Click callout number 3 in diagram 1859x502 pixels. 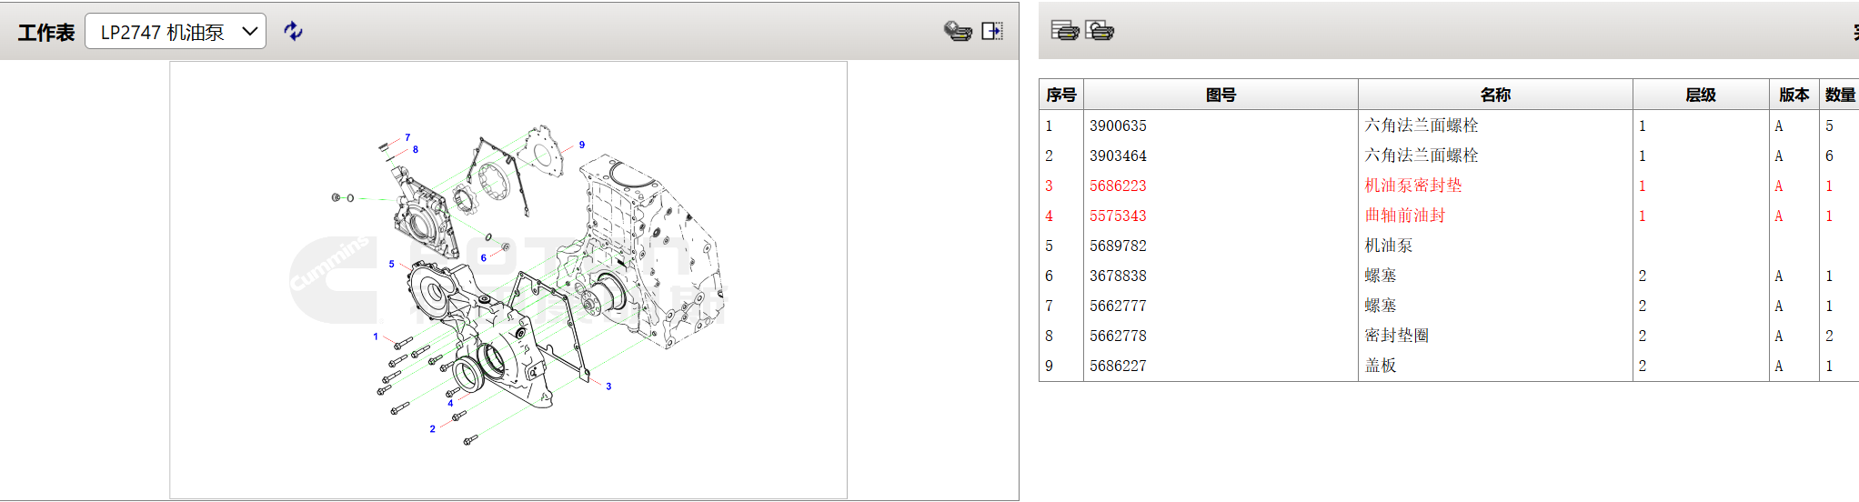(608, 387)
